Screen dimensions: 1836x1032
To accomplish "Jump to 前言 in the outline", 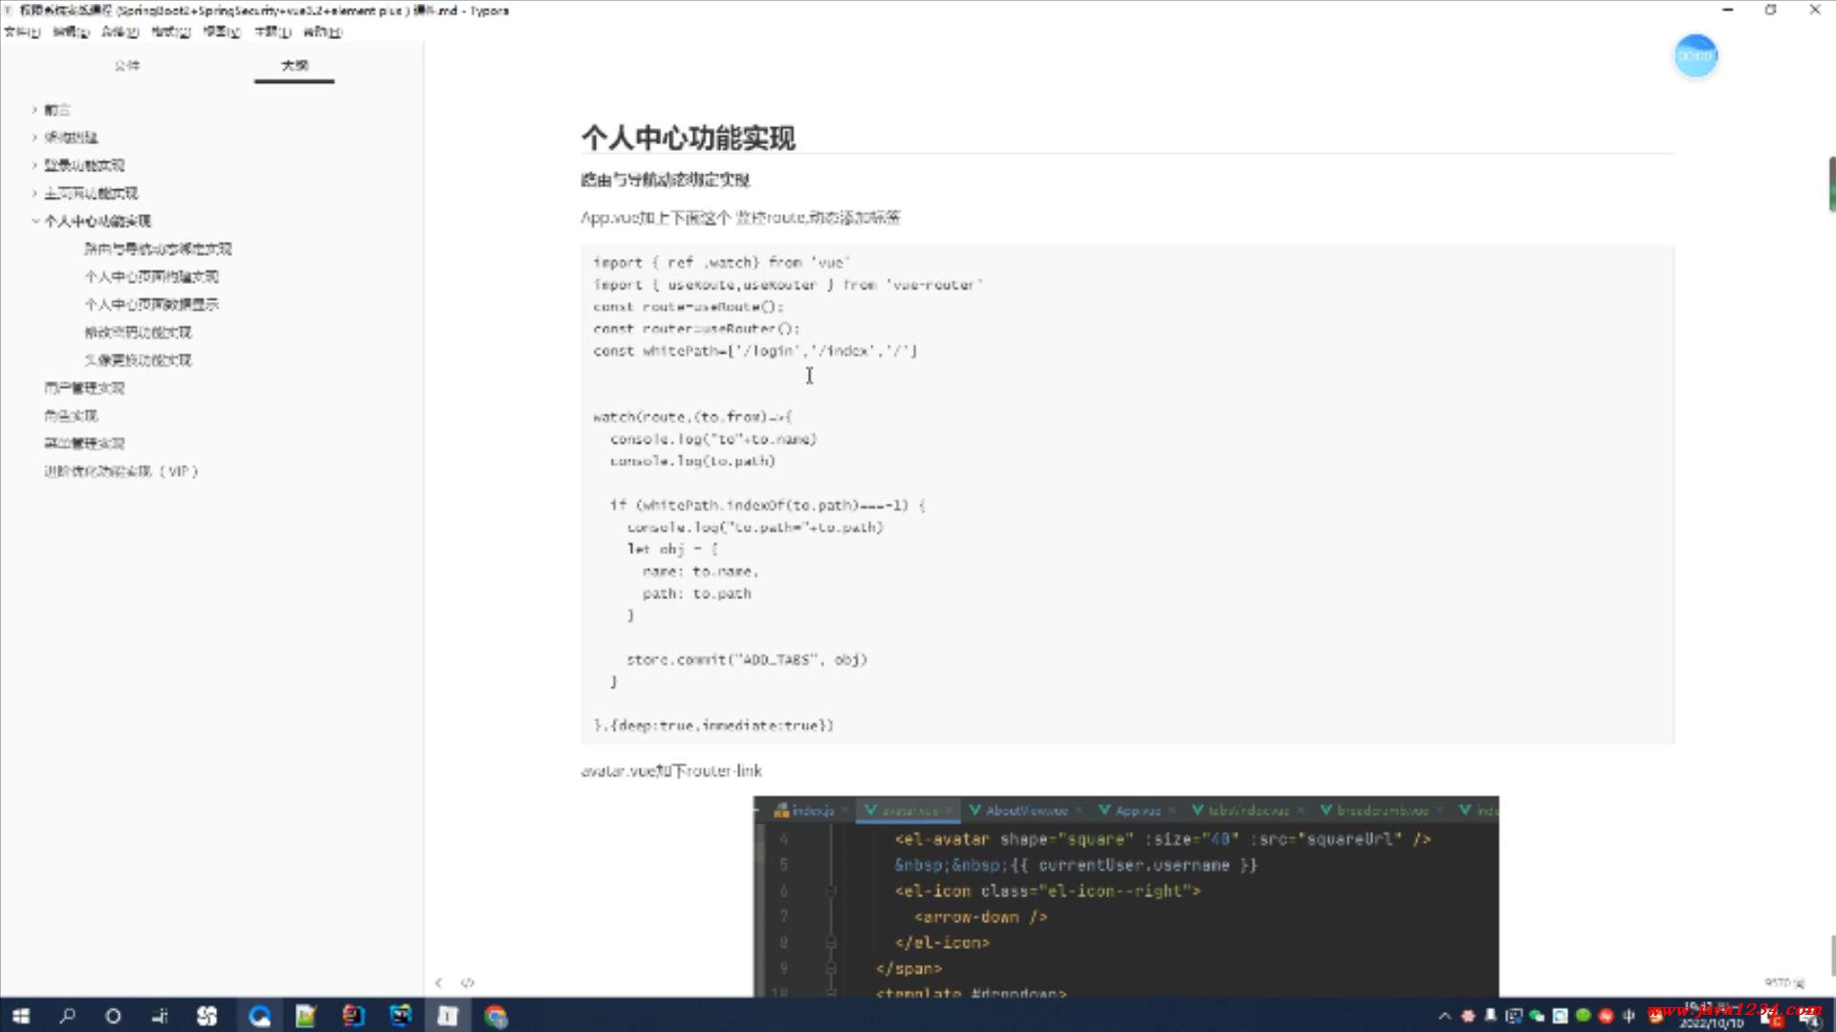I will click(x=57, y=110).
